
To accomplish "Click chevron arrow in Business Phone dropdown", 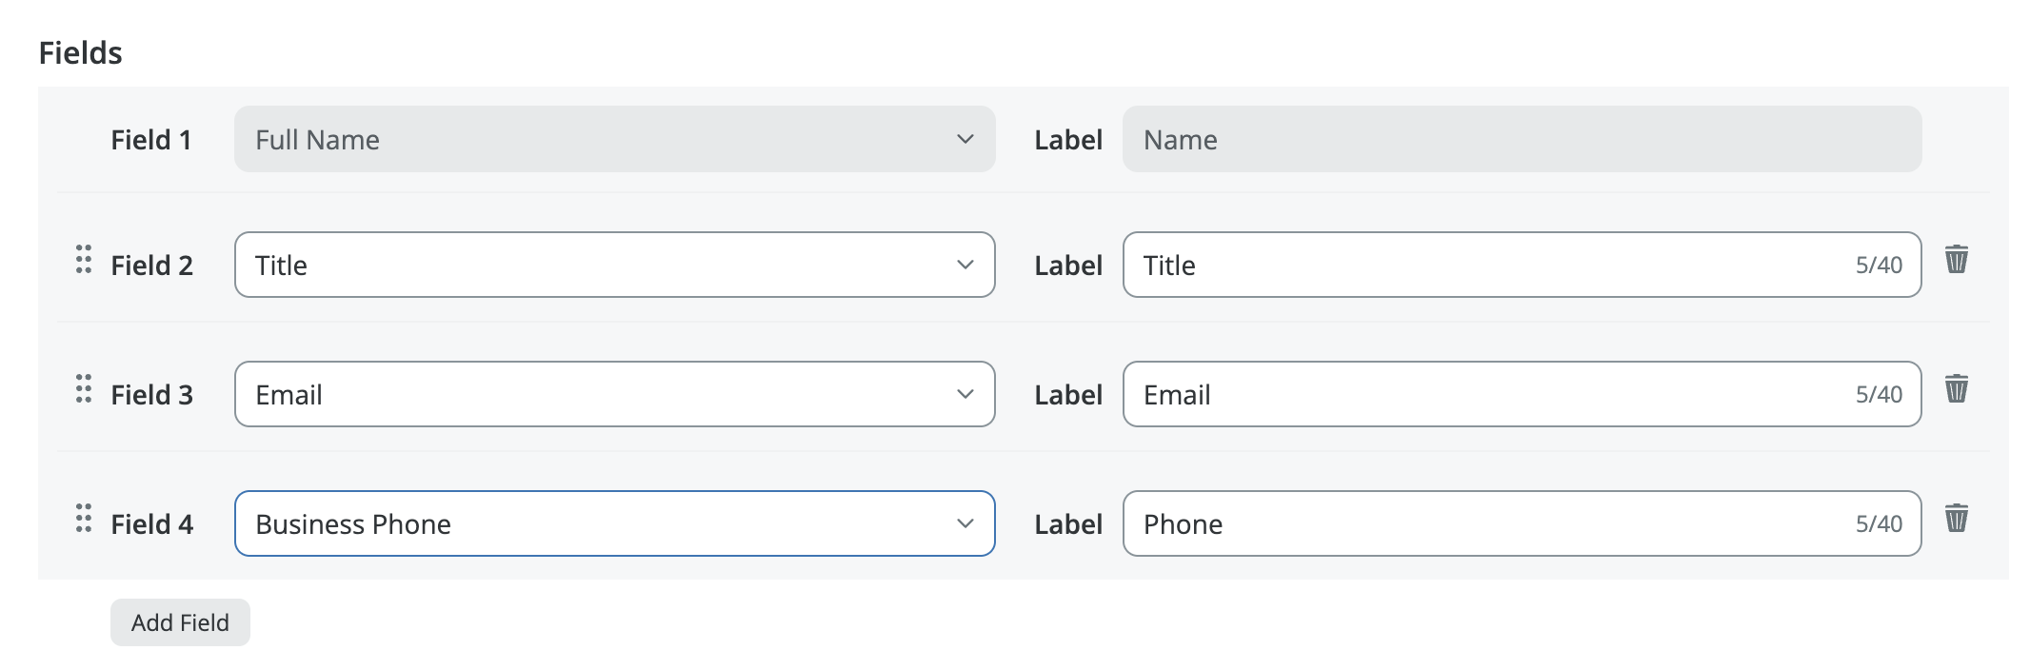I will point(965,524).
